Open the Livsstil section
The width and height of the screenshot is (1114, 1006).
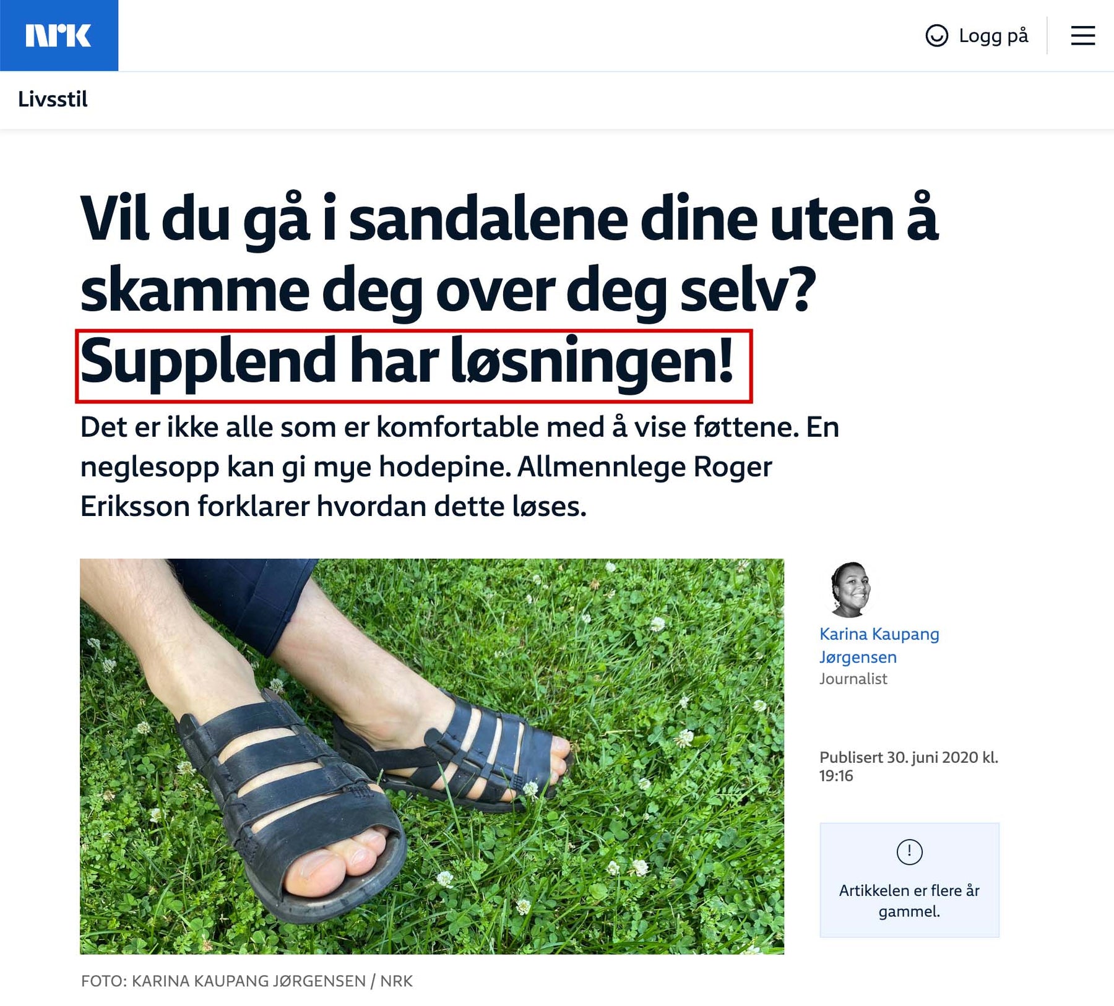point(53,99)
